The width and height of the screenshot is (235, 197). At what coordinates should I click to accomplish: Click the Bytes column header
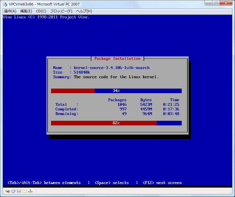(x=146, y=100)
